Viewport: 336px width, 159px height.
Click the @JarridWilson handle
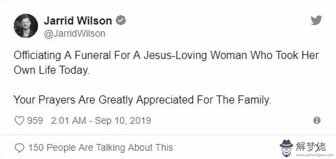(x=75, y=34)
